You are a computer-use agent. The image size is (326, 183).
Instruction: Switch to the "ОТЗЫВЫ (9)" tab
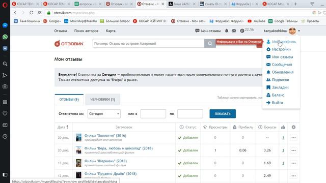coord(69,100)
